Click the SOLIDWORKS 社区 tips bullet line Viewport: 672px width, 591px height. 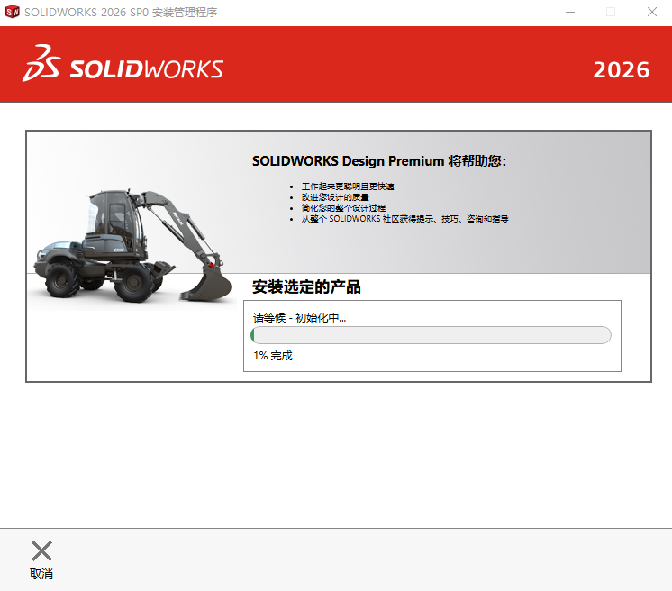pyautogui.click(x=404, y=219)
